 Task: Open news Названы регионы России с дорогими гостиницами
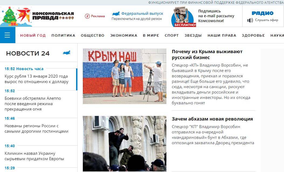click(36, 129)
